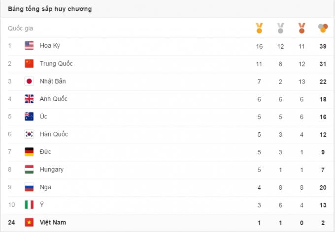The height and width of the screenshot is (232, 335).
Task: Click the Vietnam flag icon
Action: point(29,223)
